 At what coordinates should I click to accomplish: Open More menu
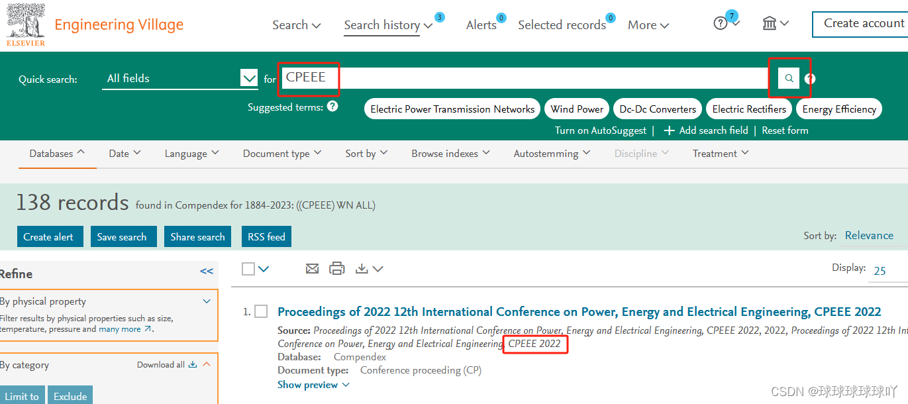point(648,25)
